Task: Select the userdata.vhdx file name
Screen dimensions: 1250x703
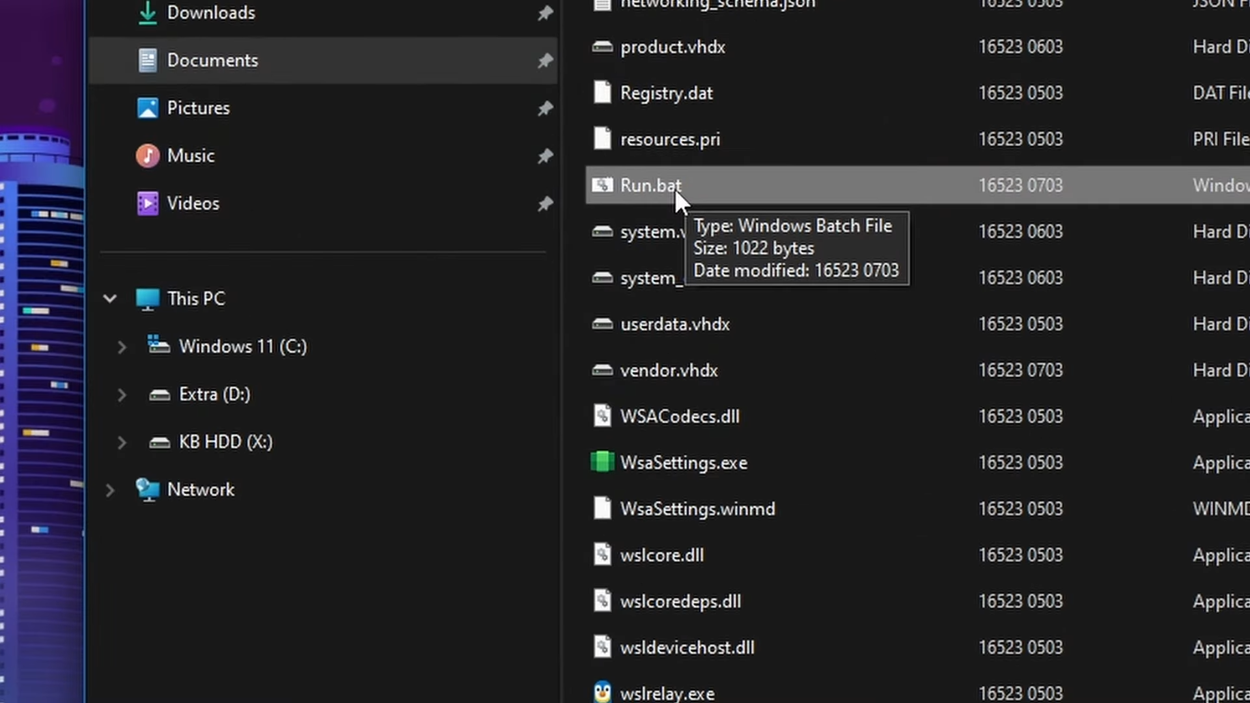Action: coord(674,324)
